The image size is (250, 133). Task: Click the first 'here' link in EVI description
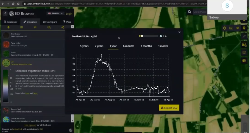click(27, 93)
